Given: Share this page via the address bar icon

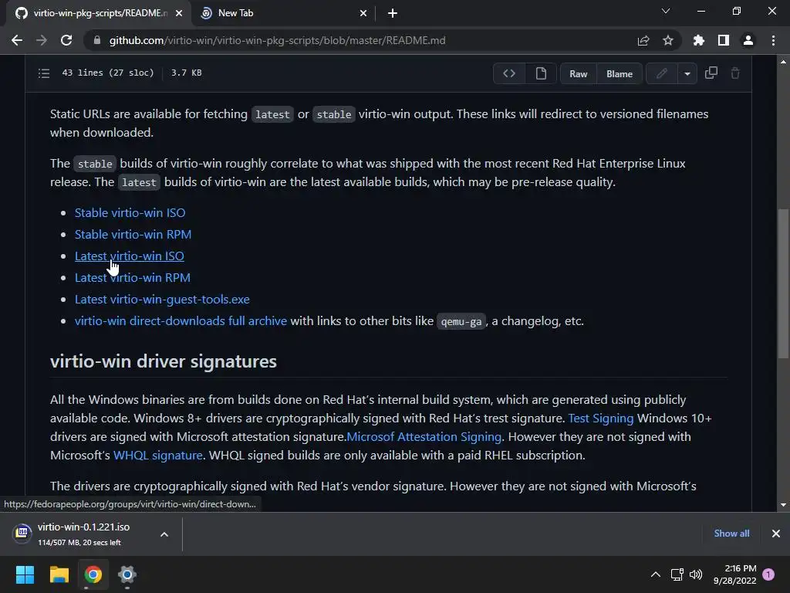Looking at the screenshot, I should 643,40.
